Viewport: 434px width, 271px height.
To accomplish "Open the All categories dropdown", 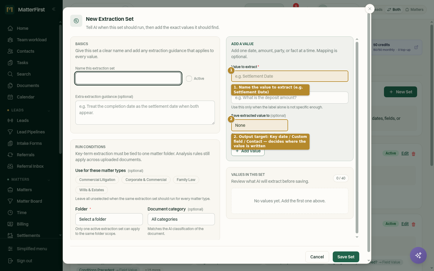I will (x=181, y=219).
